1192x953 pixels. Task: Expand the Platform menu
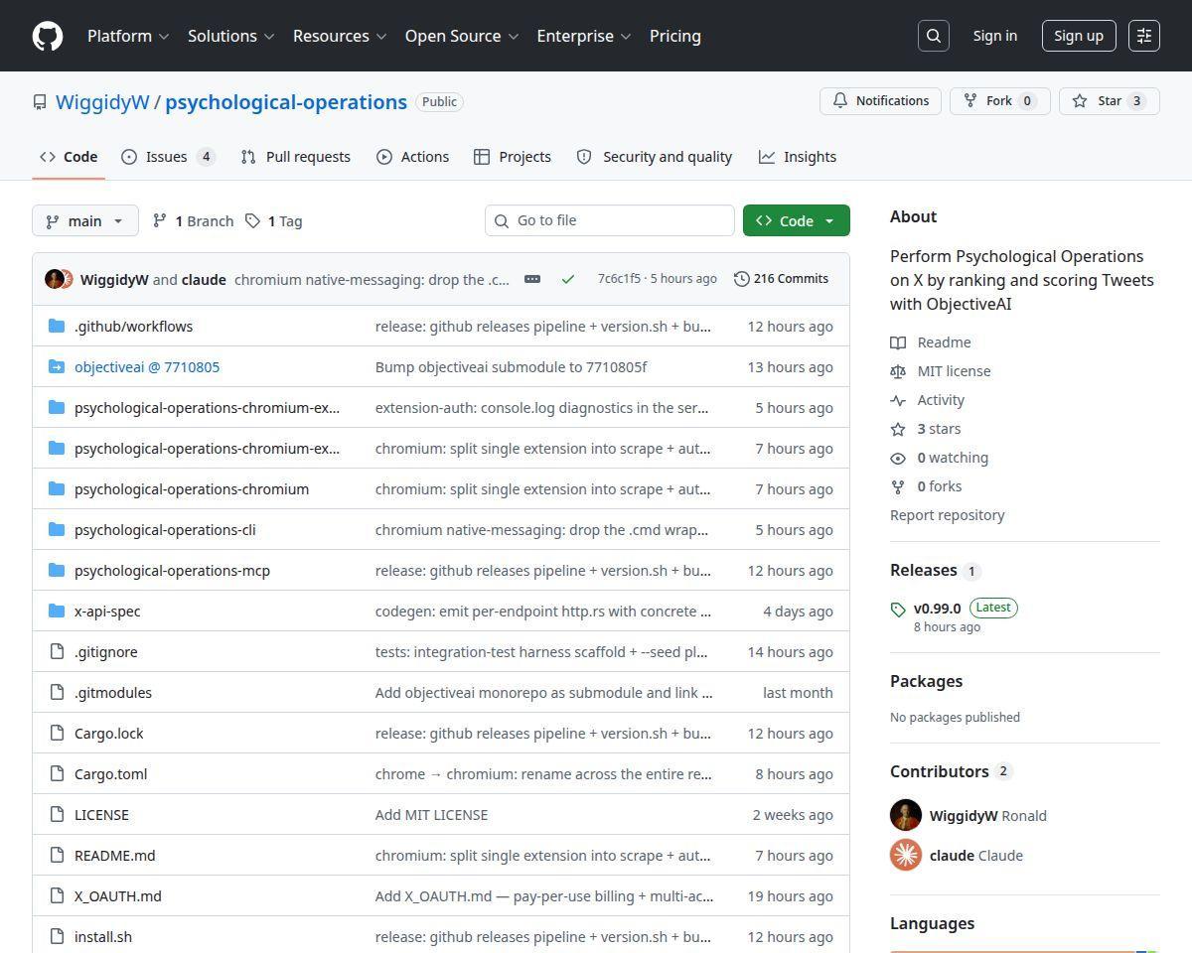coord(128,36)
